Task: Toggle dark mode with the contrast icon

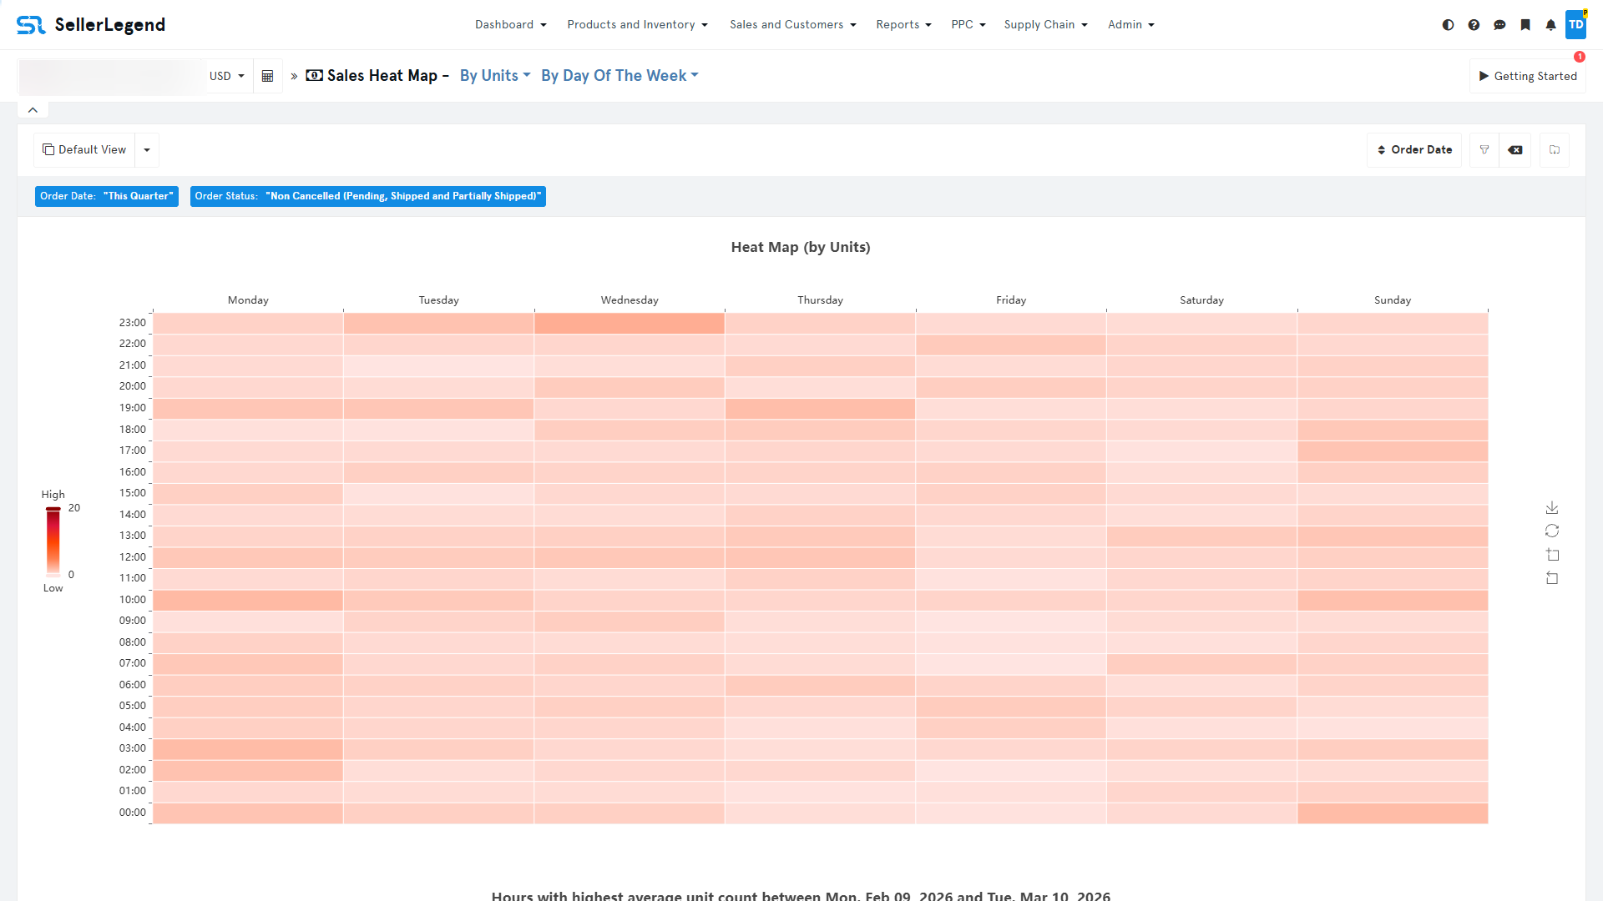Action: (x=1448, y=25)
